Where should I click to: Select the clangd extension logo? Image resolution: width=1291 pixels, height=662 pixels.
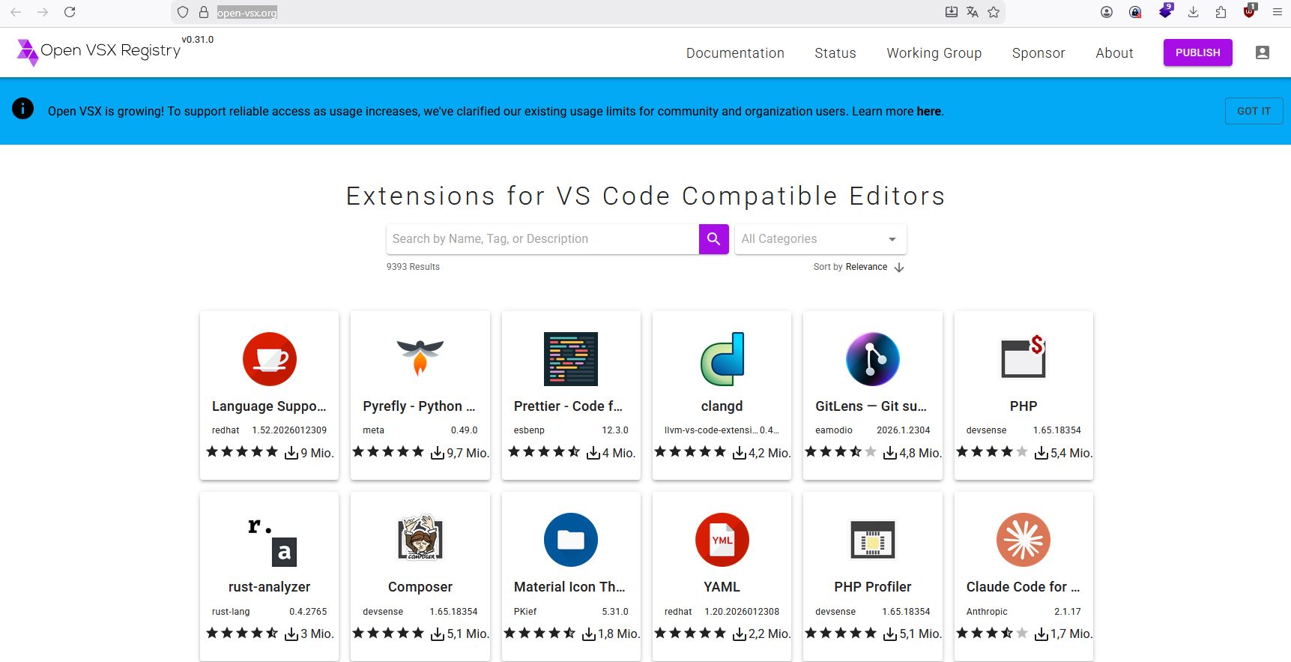722,359
